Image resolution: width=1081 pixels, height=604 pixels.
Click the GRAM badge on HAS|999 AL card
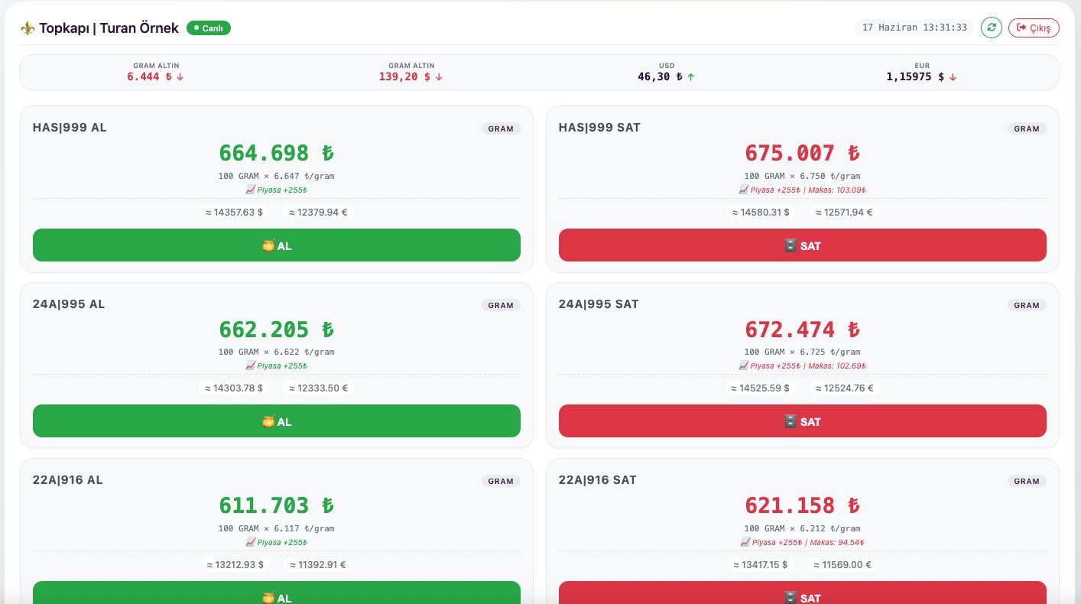(x=501, y=128)
